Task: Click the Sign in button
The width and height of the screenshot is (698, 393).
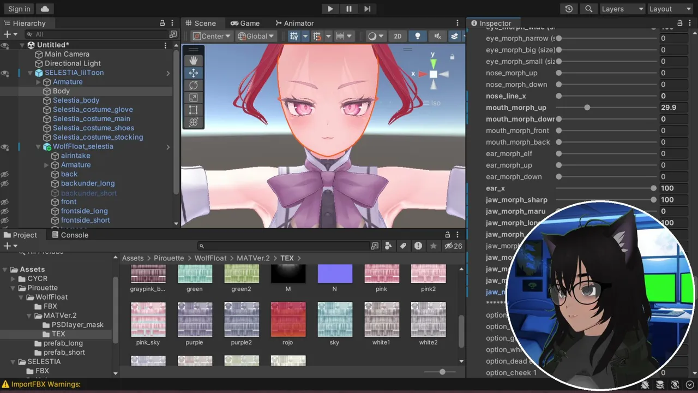Action: 20,9
